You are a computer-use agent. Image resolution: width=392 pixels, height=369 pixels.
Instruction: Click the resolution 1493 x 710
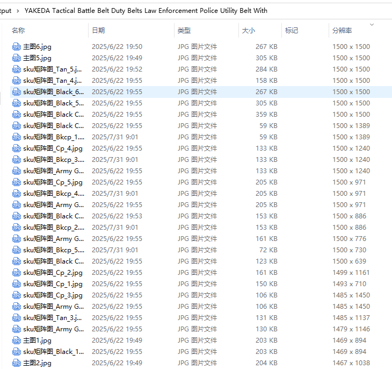(349, 284)
